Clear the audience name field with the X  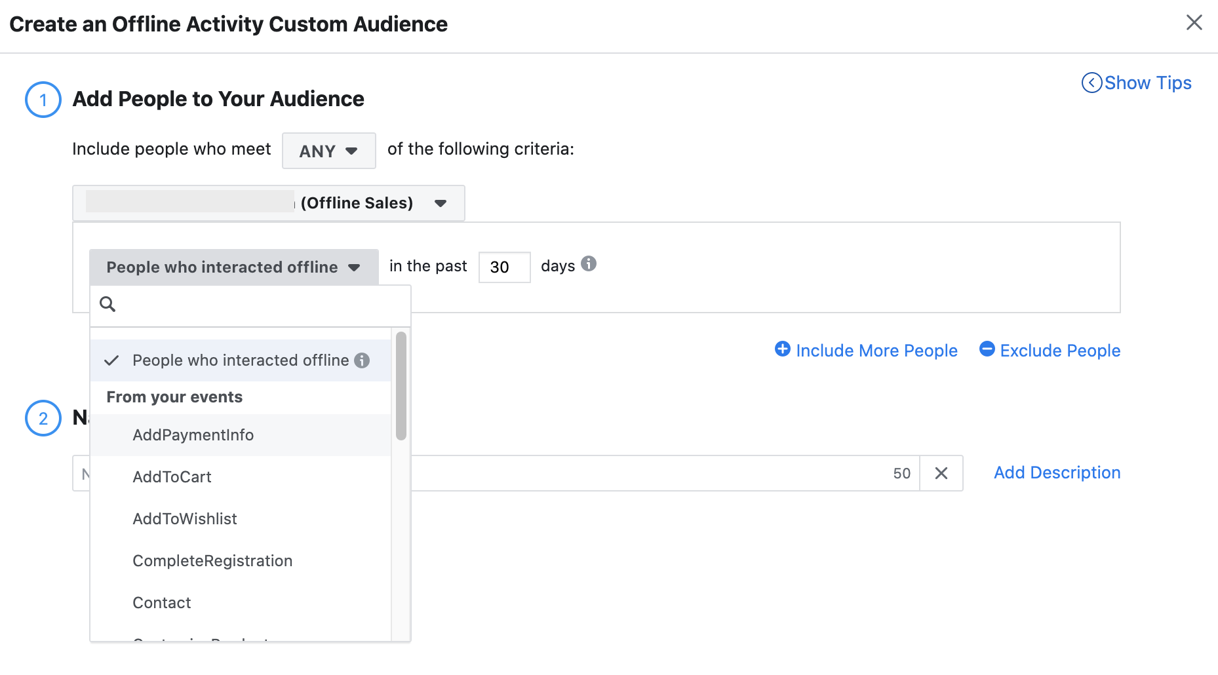(941, 473)
